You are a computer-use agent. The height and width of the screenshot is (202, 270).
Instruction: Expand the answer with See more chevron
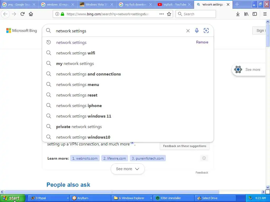128,169
